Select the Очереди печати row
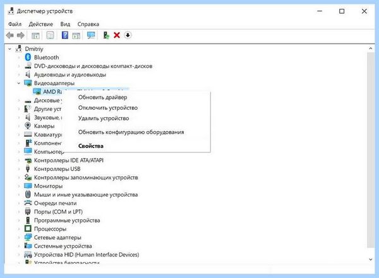379x278 pixels. (x=55, y=203)
